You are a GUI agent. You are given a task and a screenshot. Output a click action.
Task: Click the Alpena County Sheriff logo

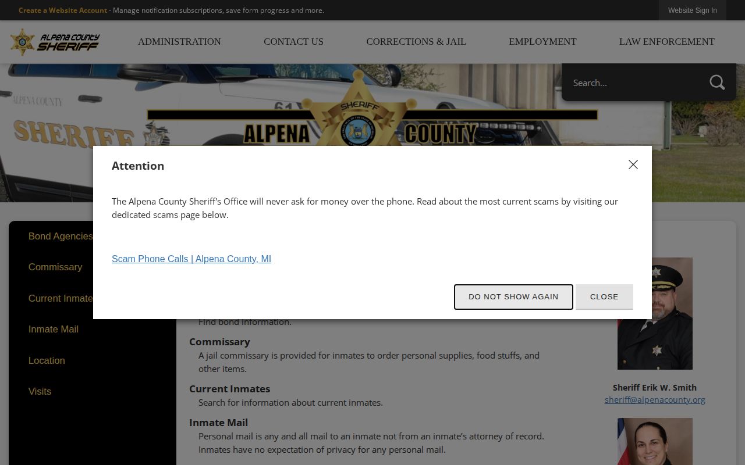(x=55, y=42)
